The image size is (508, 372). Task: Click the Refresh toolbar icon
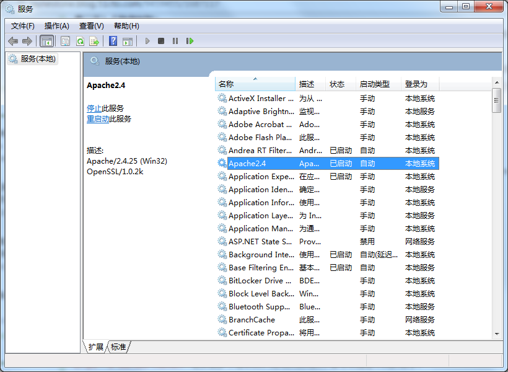click(80, 41)
